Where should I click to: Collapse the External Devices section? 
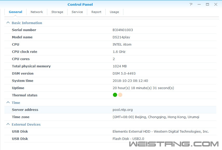(x=8, y=124)
